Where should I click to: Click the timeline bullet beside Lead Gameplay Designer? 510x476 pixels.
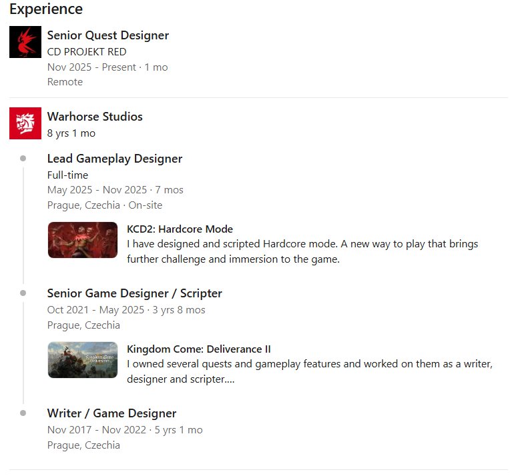(x=23, y=159)
